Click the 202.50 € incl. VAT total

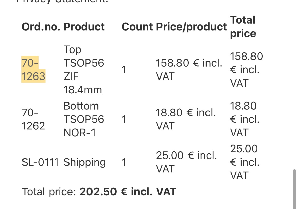click(x=128, y=192)
